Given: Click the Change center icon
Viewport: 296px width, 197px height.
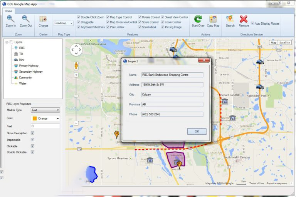Looking at the screenshot, I should [43, 19].
